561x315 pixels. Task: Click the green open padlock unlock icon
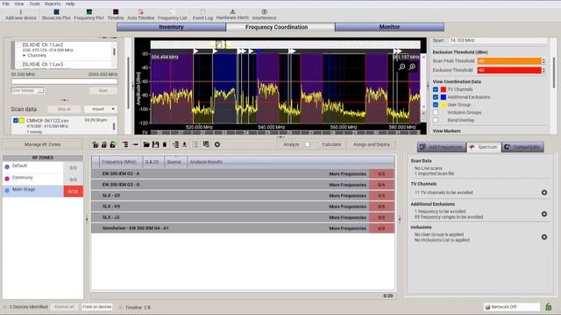(x=113, y=144)
